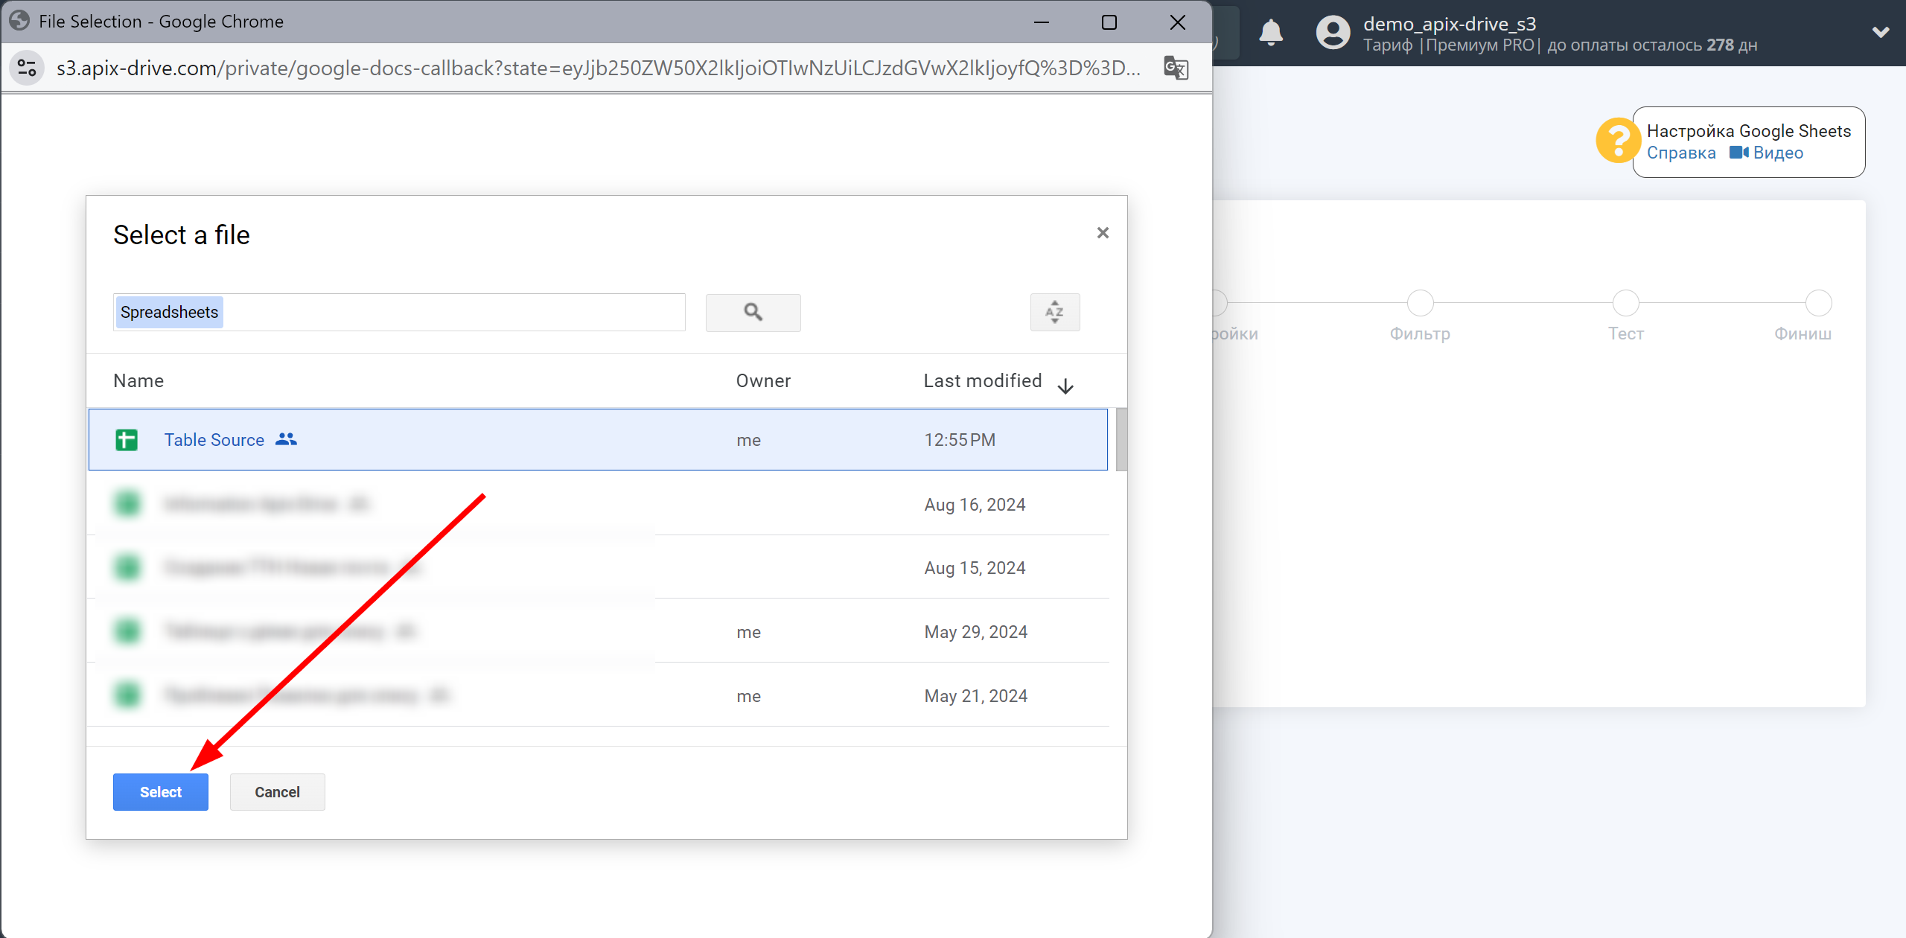Click the Google Sheets spreadsheet icon for Table Source
This screenshot has width=1906, height=938.
(x=127, y=440)
